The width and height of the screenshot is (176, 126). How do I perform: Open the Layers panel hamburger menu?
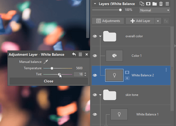pyautogui.click(x=167, y=4)
